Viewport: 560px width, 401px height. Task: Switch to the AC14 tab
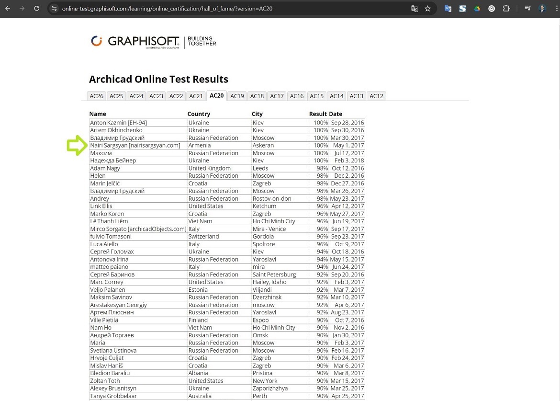click(x=337, y=96)
